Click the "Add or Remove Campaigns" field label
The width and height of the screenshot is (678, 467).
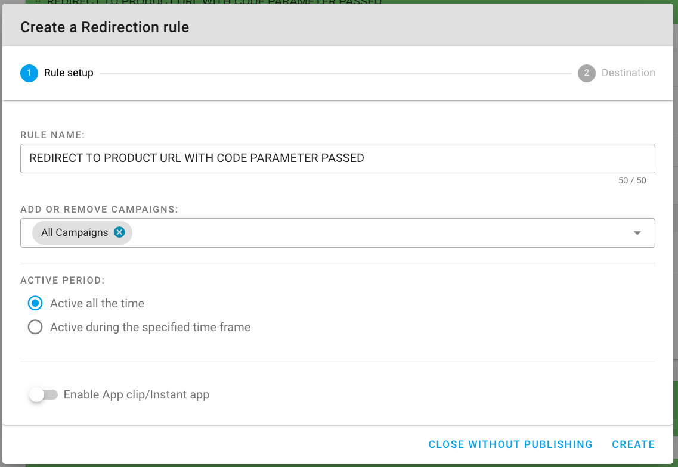(100, 210)
